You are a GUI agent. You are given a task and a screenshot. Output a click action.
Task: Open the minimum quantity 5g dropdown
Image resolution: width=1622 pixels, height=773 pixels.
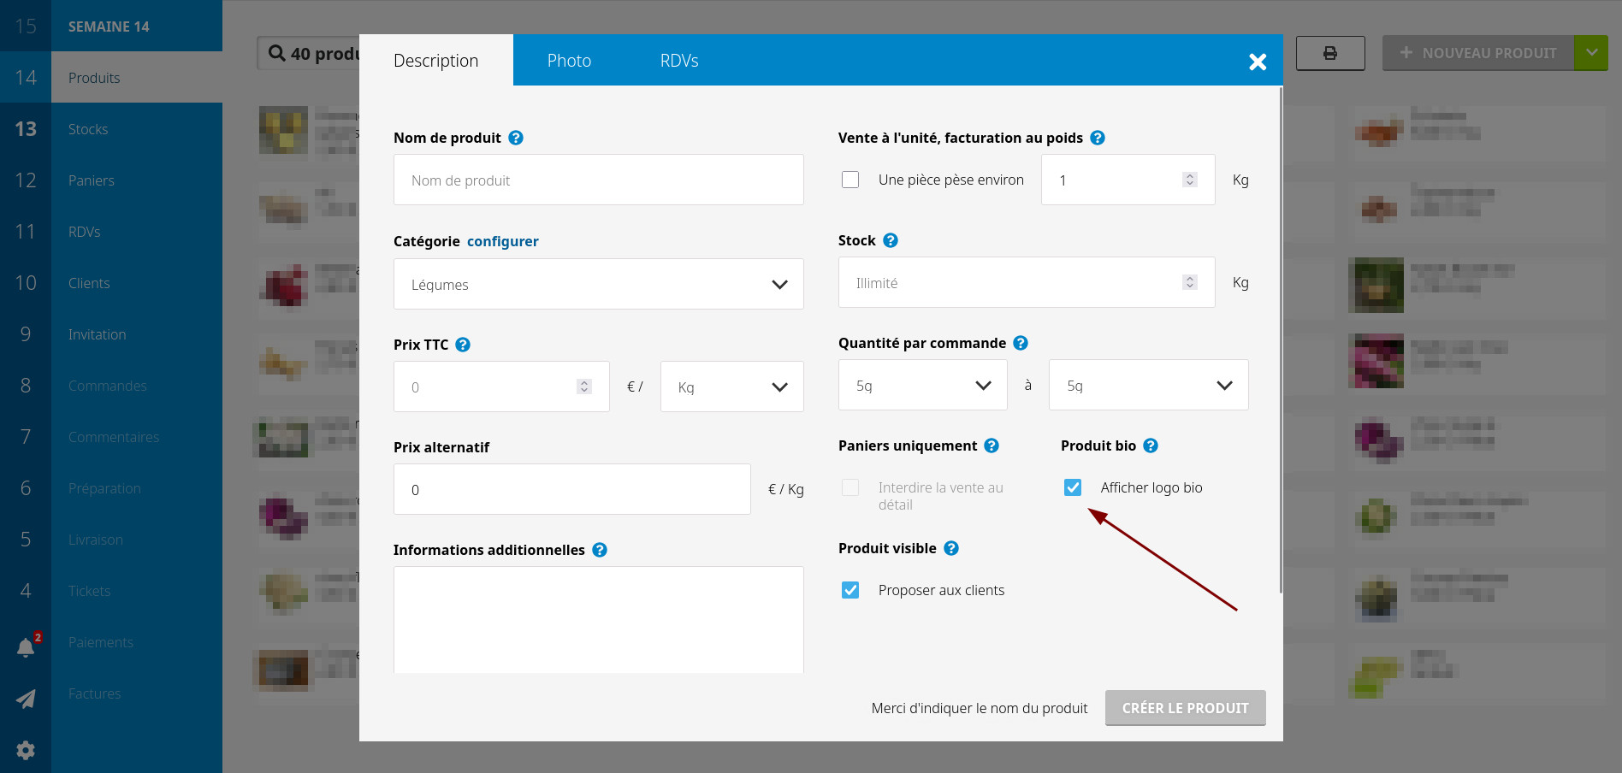click(922, 385)
